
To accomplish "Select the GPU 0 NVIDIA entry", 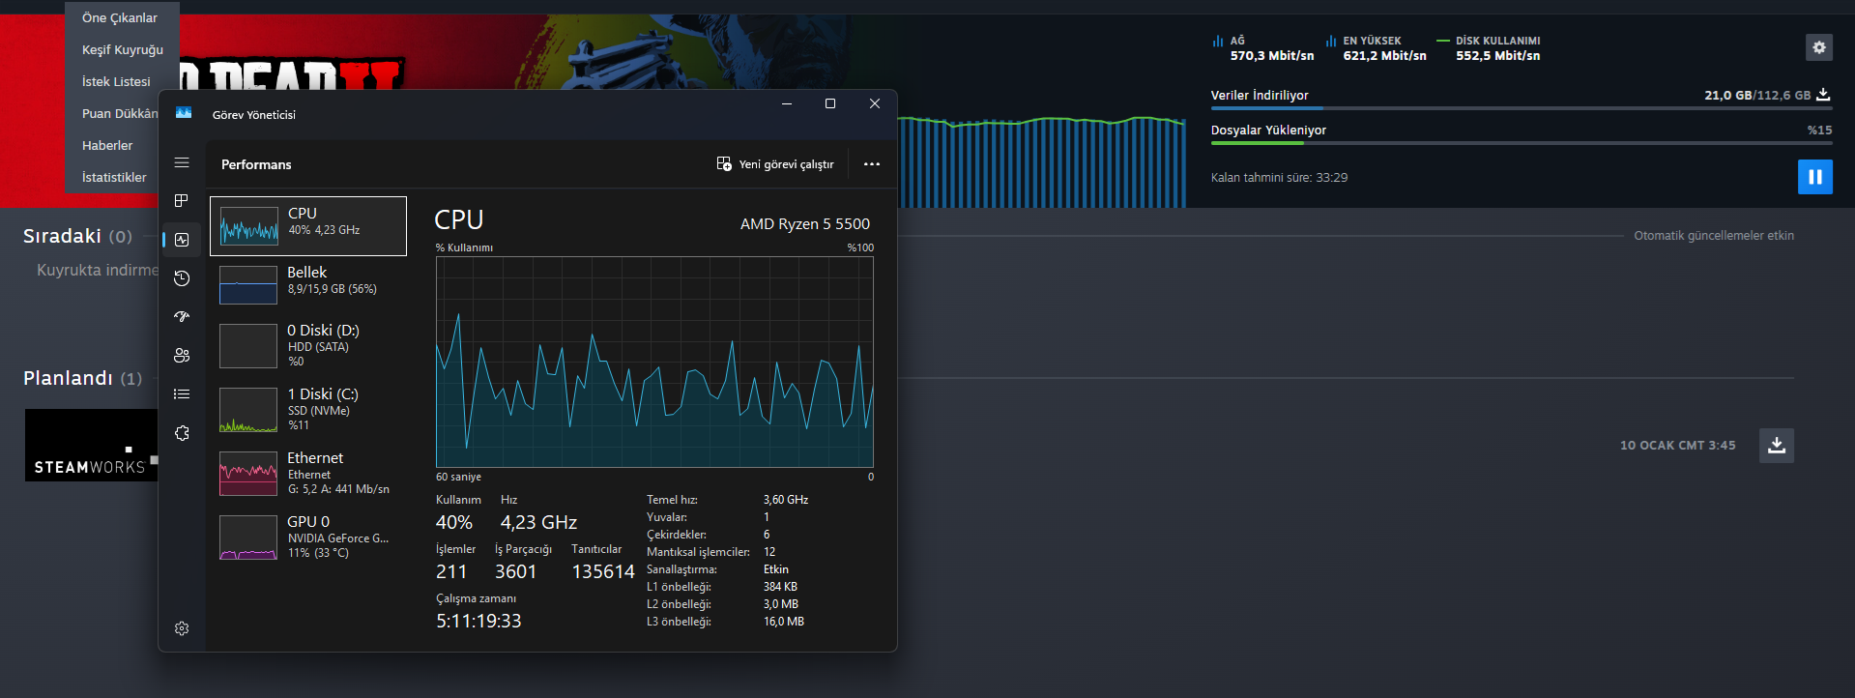I will click(308, 538).
